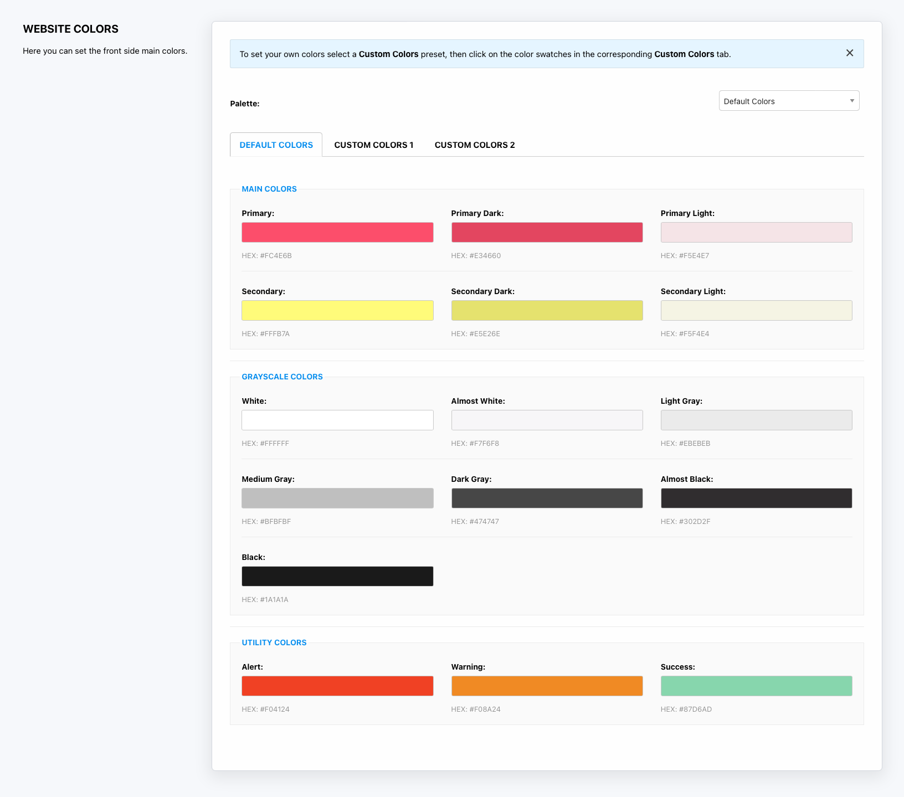Open the Palette dropdown
904x797 pixels.
point(788,101)
